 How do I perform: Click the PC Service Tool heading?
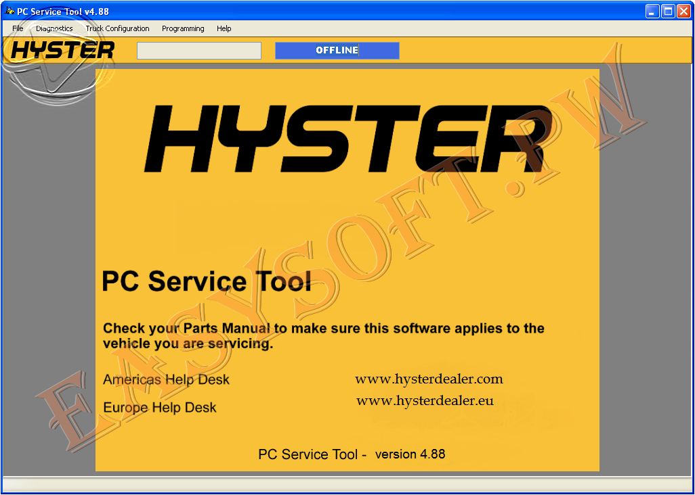[207, 281]
